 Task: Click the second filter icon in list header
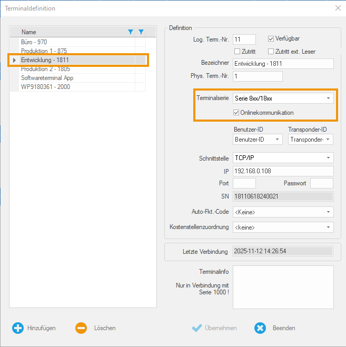coord(141,32)
